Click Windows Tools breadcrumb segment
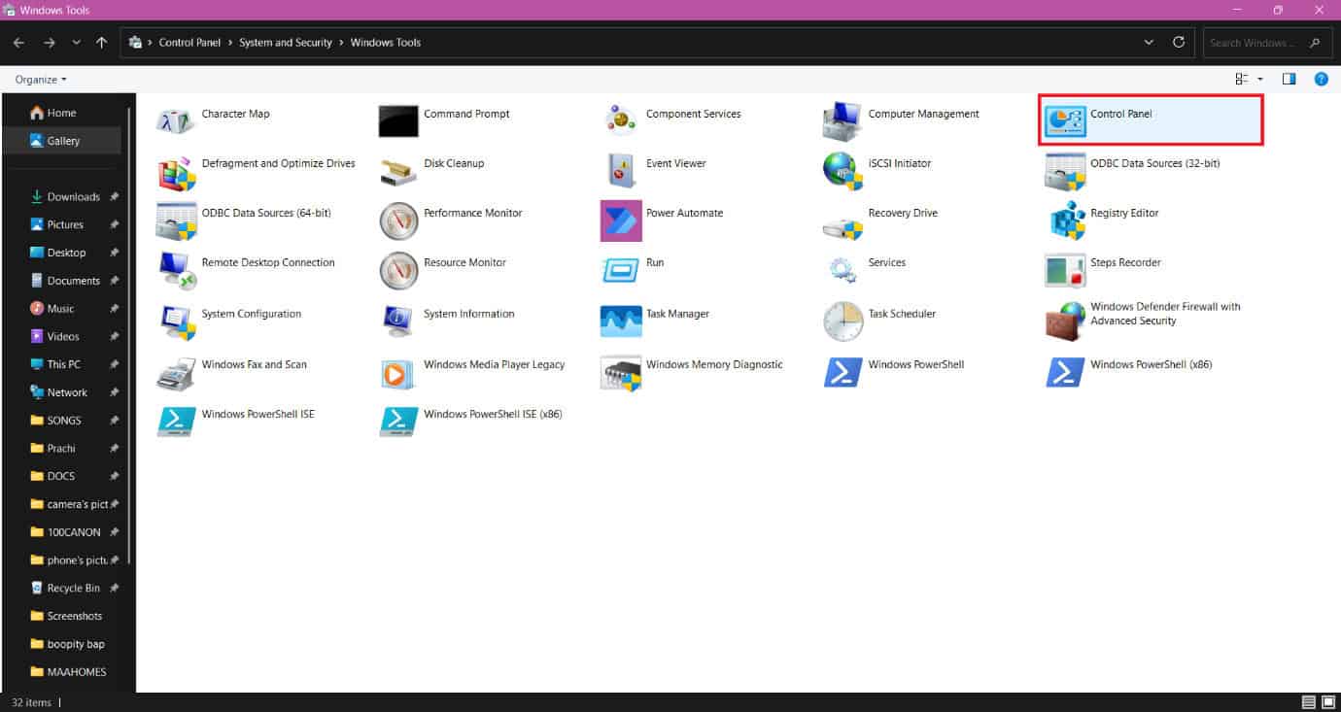This screenshot has height=712, width=1341. (386, 43)
